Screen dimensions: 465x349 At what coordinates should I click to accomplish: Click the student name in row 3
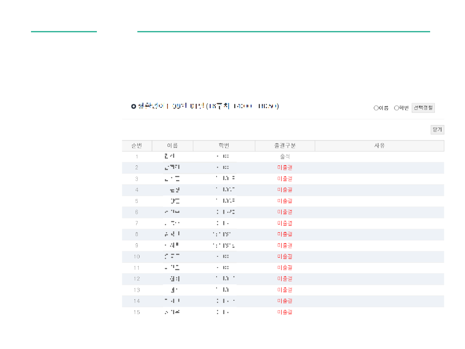[172, 179]
